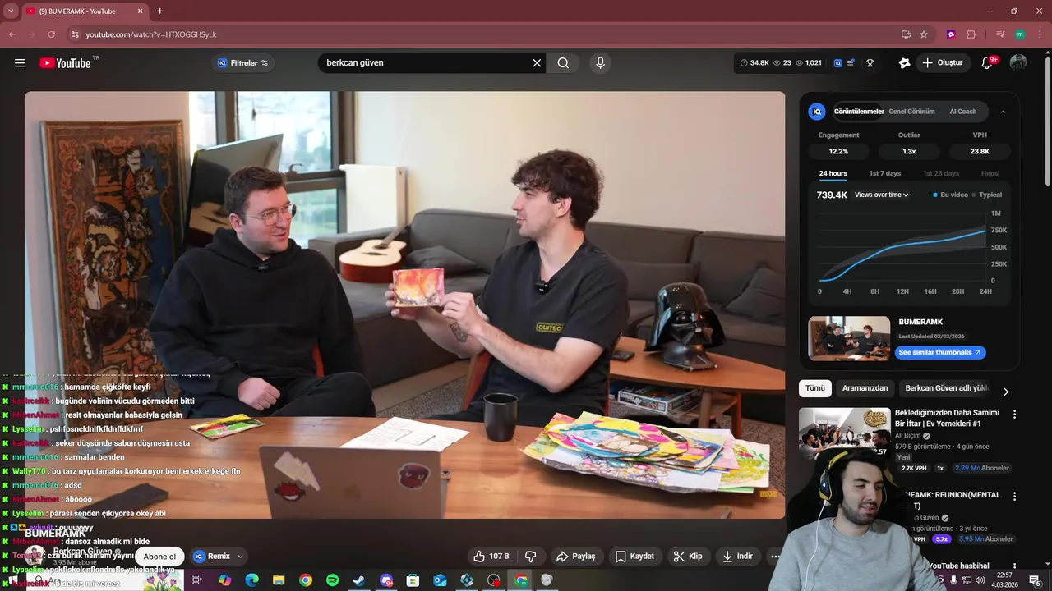Viewport: 1052px width, 591px height.
Task: Expand the Remix dropdown arrow
Action: [241, 557]
